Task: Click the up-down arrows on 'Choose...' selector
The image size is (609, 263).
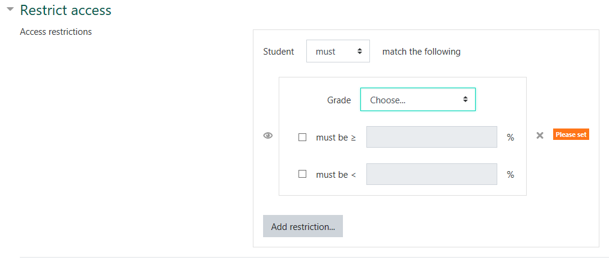Action: [x=465, y=100]
